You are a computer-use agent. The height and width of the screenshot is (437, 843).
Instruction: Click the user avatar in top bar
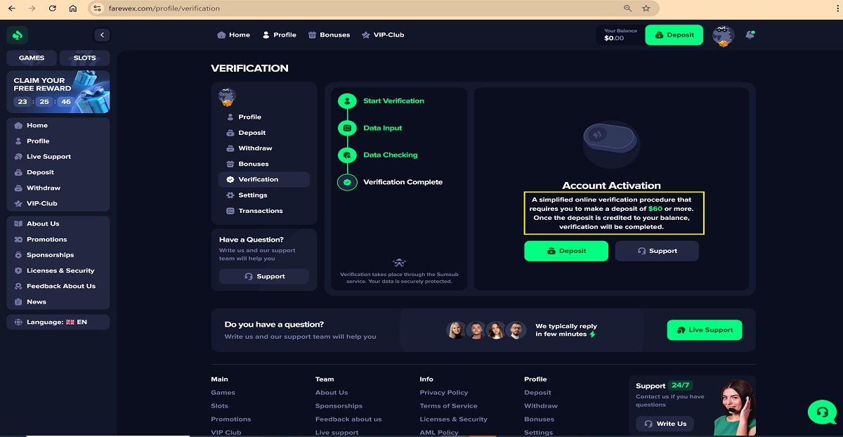click(x=723, y=35)
